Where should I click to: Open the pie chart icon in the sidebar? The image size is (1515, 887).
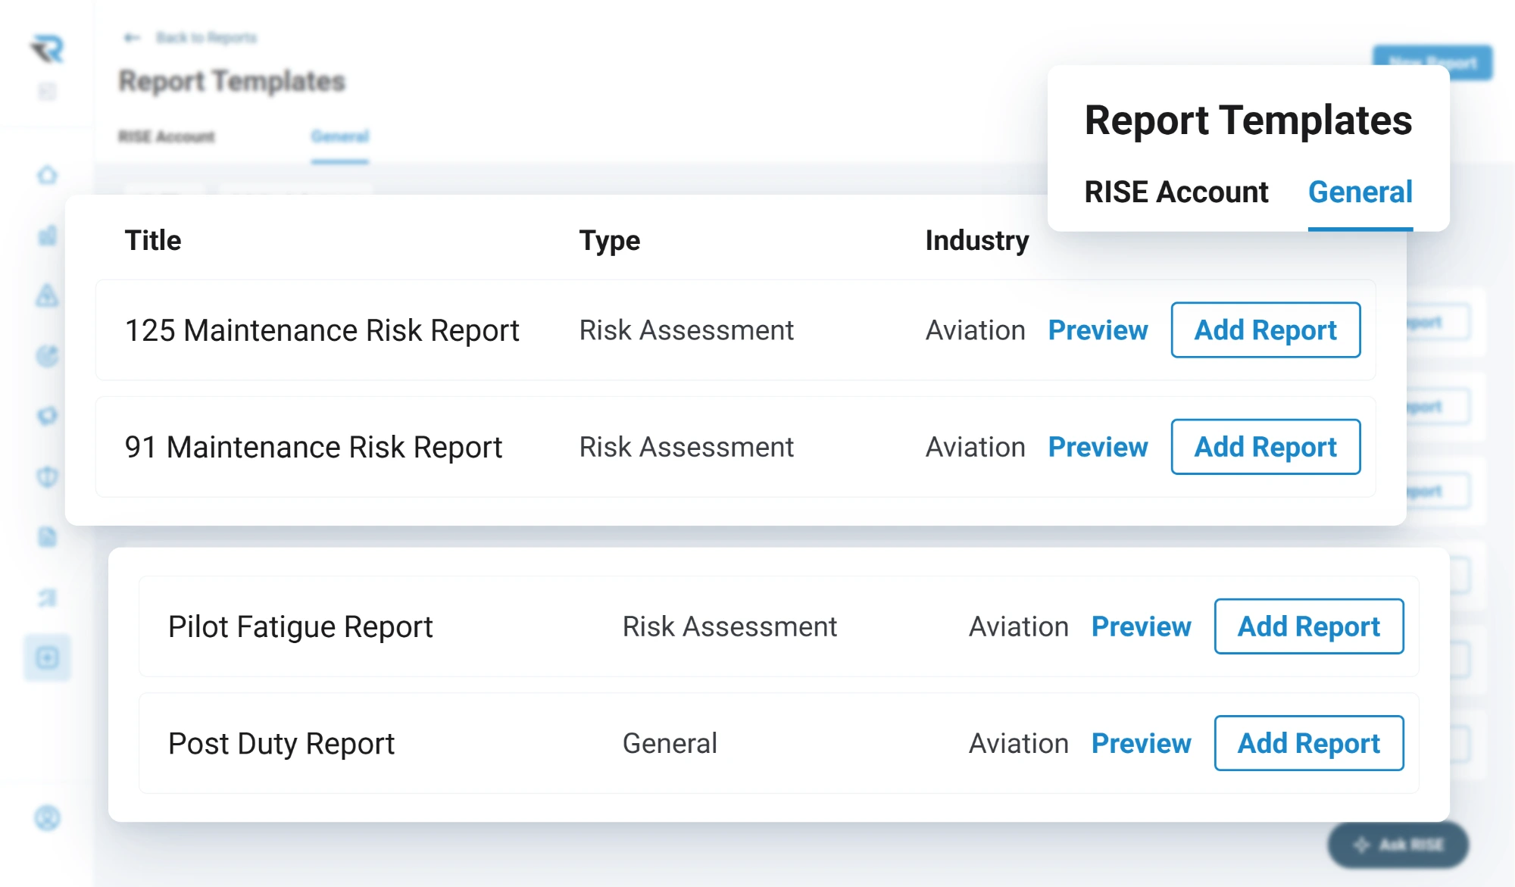pyautogui.click(x=47, y=355)
